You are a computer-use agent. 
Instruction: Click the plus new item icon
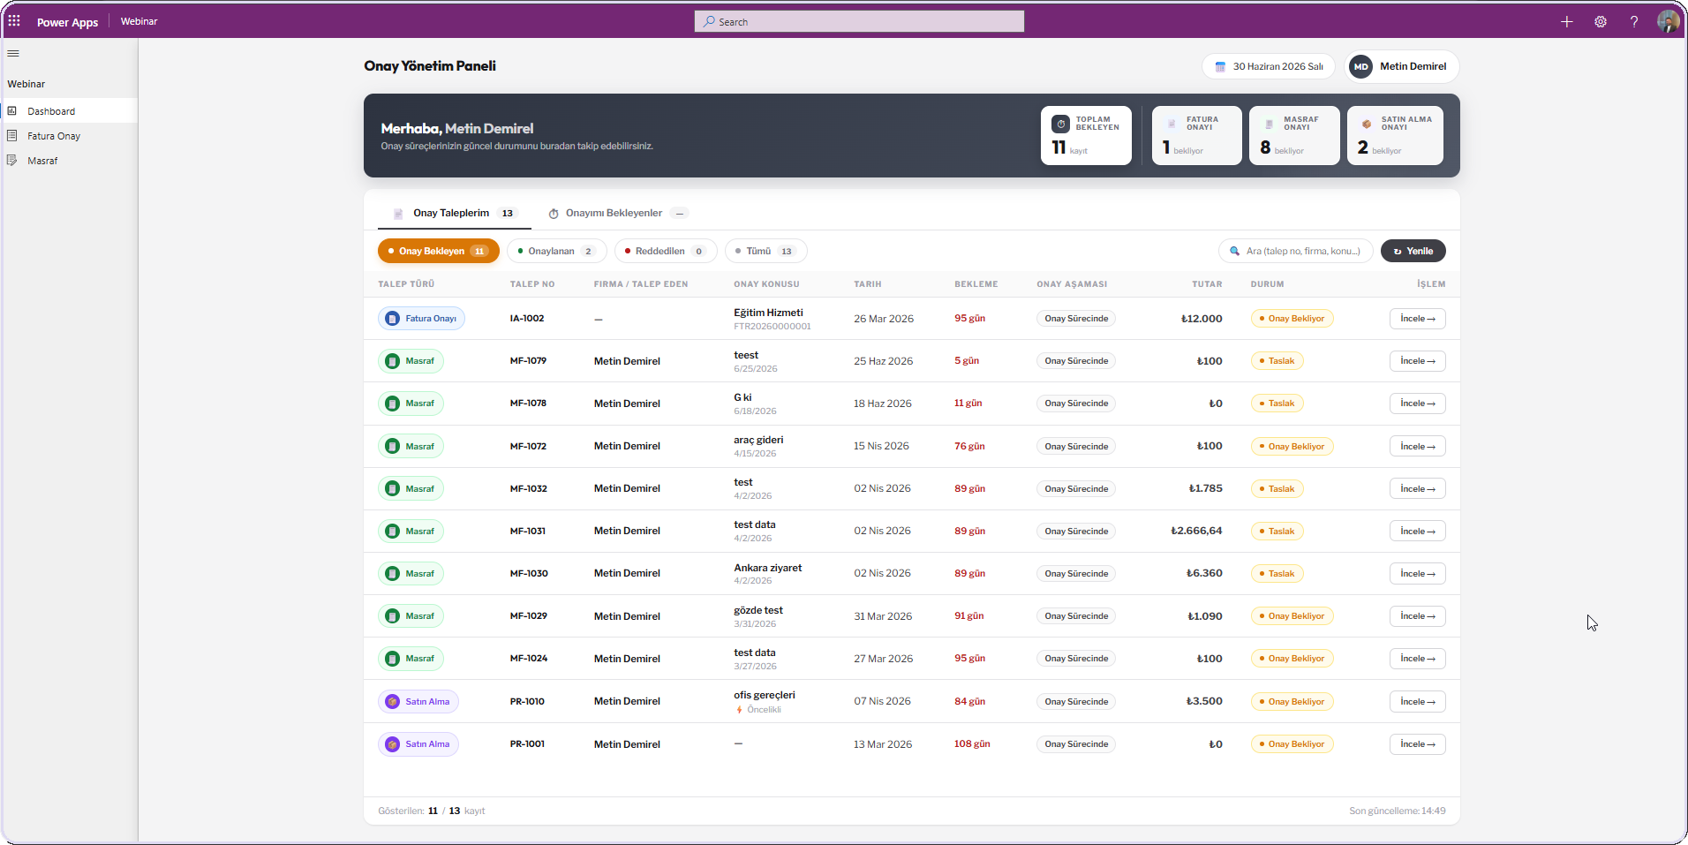pyautogui.click(x=1567, y=21)
